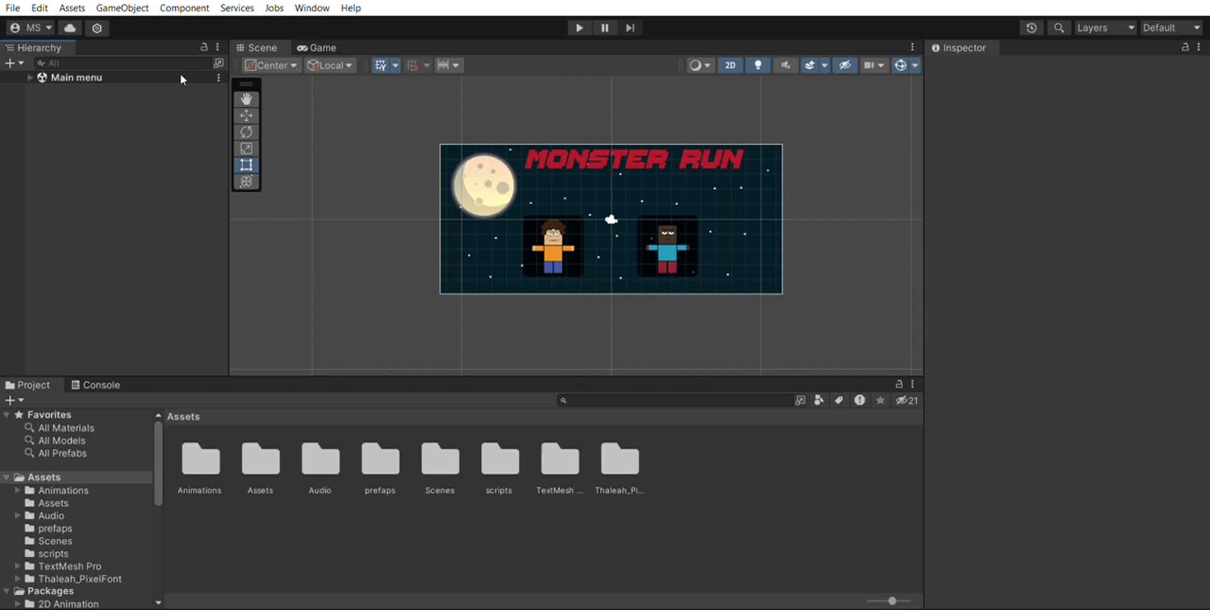Open the GameObject menu
This screenshot has width=1210, height=610.
pos(122,8)
